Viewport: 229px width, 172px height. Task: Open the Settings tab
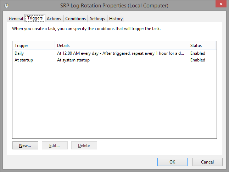click(97, 19)
